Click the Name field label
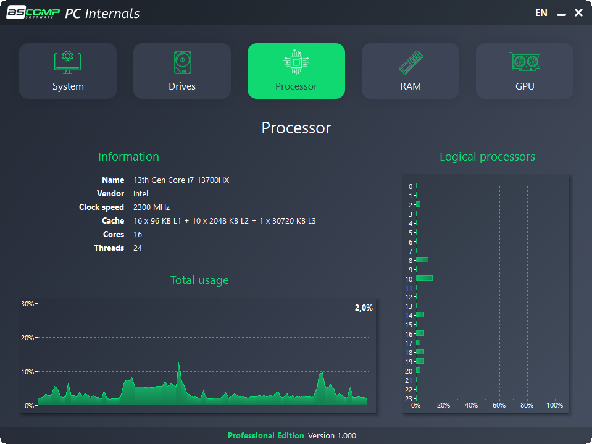Viewport: 592px width, 444px height. (113, 180)
